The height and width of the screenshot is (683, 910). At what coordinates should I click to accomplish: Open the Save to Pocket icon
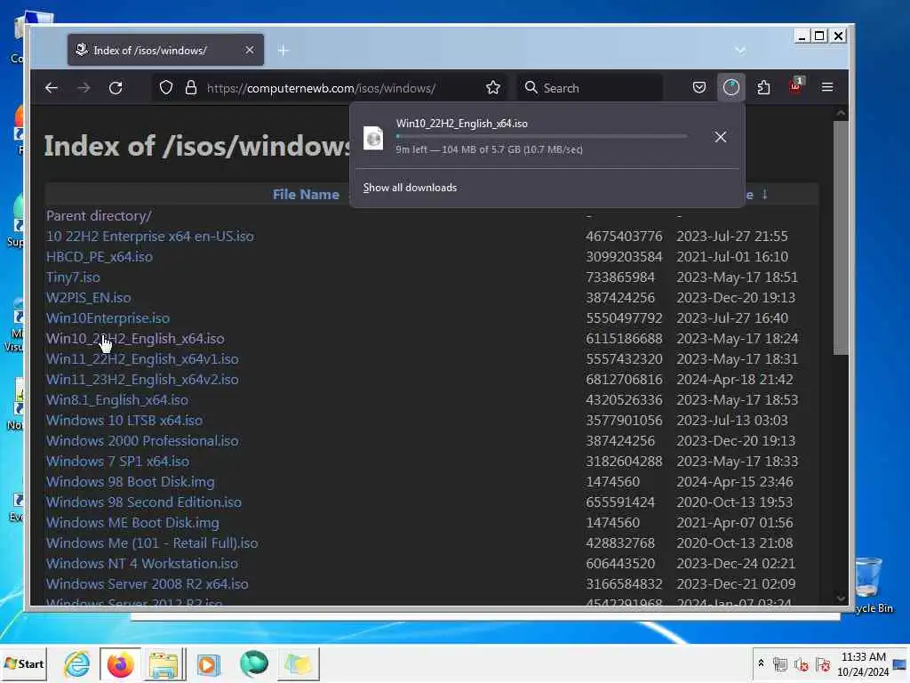(x=699, y=88)
